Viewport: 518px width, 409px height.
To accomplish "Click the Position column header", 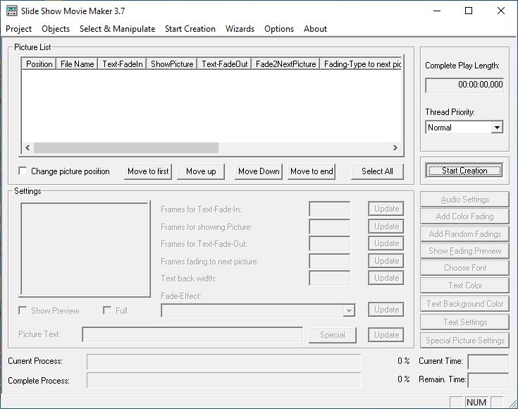I will (39, 63).
